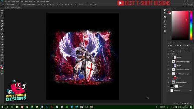
Task: Hide the Group 1 layer group
Action: (169, 54)
